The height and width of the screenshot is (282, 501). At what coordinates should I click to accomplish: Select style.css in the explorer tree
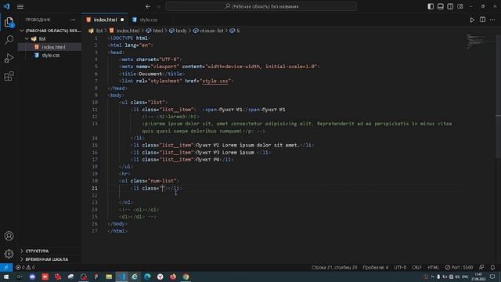click(50, 56)
